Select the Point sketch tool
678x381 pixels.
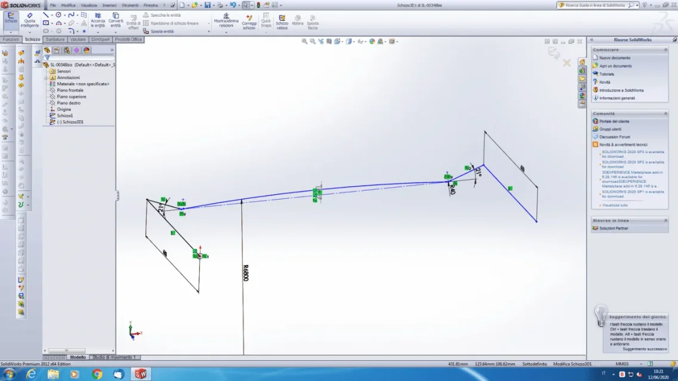[x=84, y=31]
